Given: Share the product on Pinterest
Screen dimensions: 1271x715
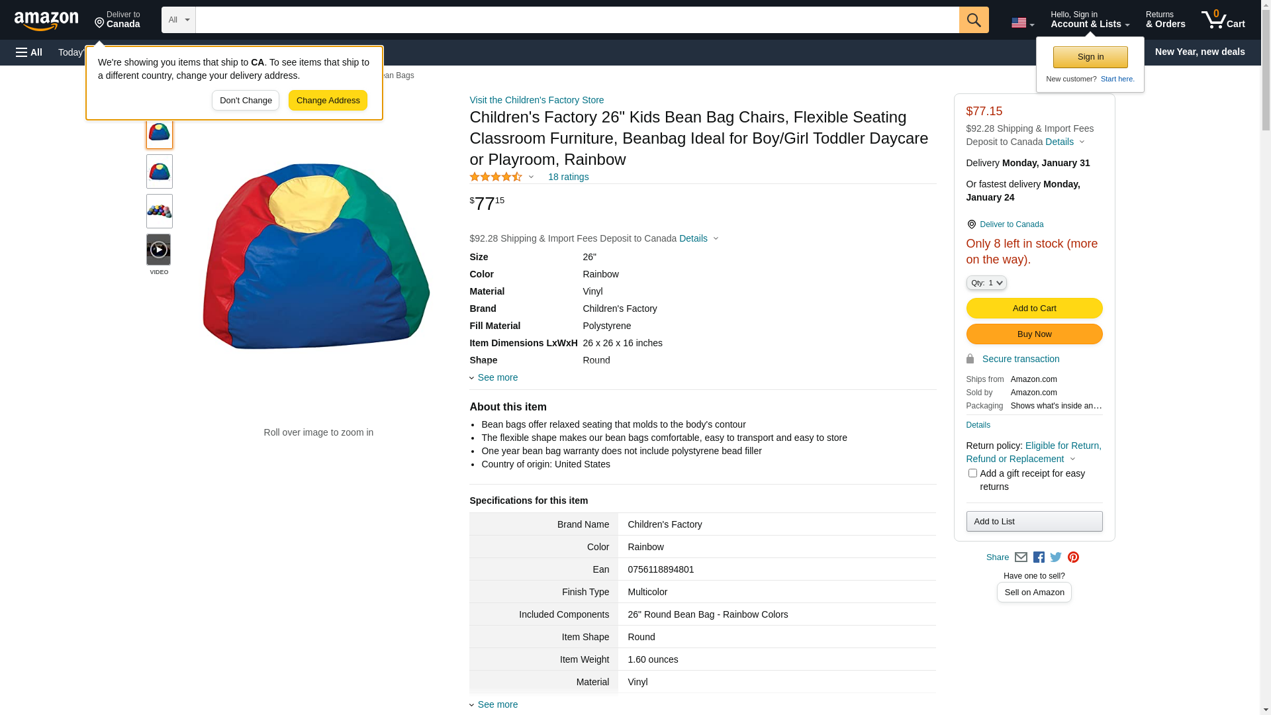Looking at the screenshot, I should 1073,557.
